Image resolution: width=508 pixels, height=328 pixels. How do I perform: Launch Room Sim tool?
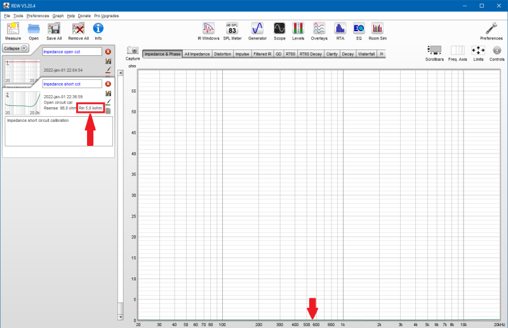(x=377, y=32)
